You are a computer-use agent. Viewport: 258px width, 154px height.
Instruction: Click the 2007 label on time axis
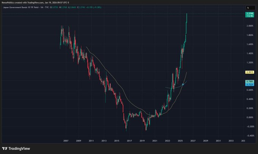point(66,140)
